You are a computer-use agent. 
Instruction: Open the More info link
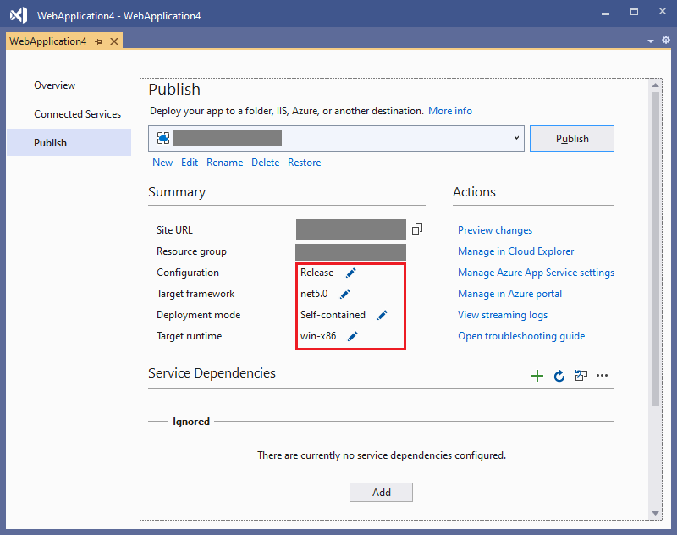450,111
